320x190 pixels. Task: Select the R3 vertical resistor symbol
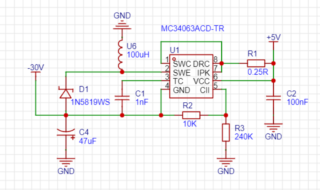(x=226, y=132)
